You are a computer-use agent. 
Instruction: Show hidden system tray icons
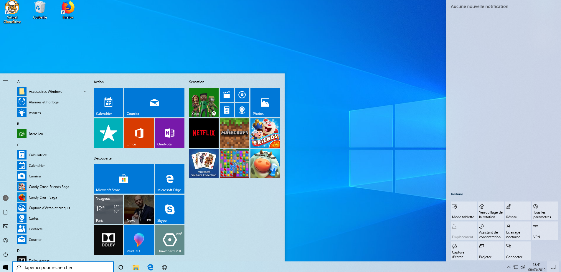[x=509, y=267]
